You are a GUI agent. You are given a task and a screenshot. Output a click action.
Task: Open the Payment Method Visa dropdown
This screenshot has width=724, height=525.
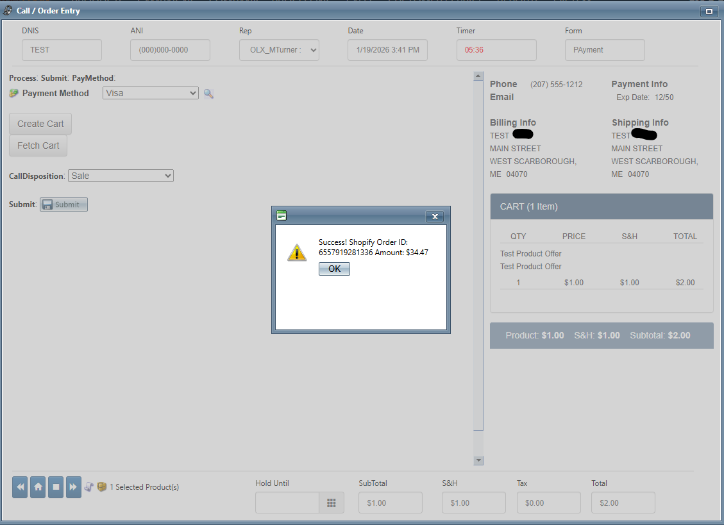[x=151, y=94]
